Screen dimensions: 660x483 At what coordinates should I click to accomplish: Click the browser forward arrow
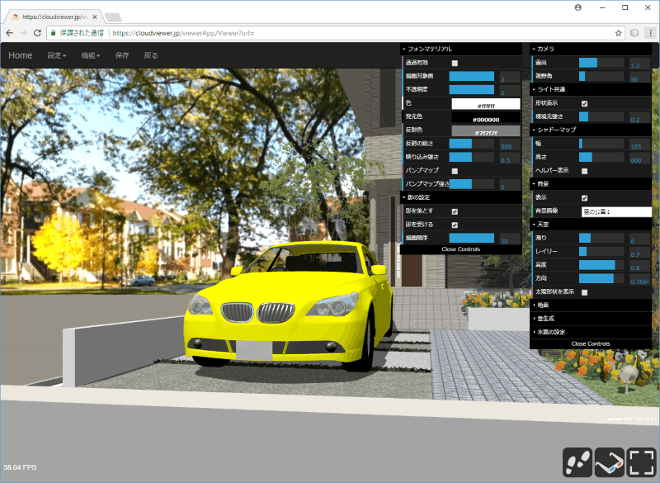pos(23,33)
